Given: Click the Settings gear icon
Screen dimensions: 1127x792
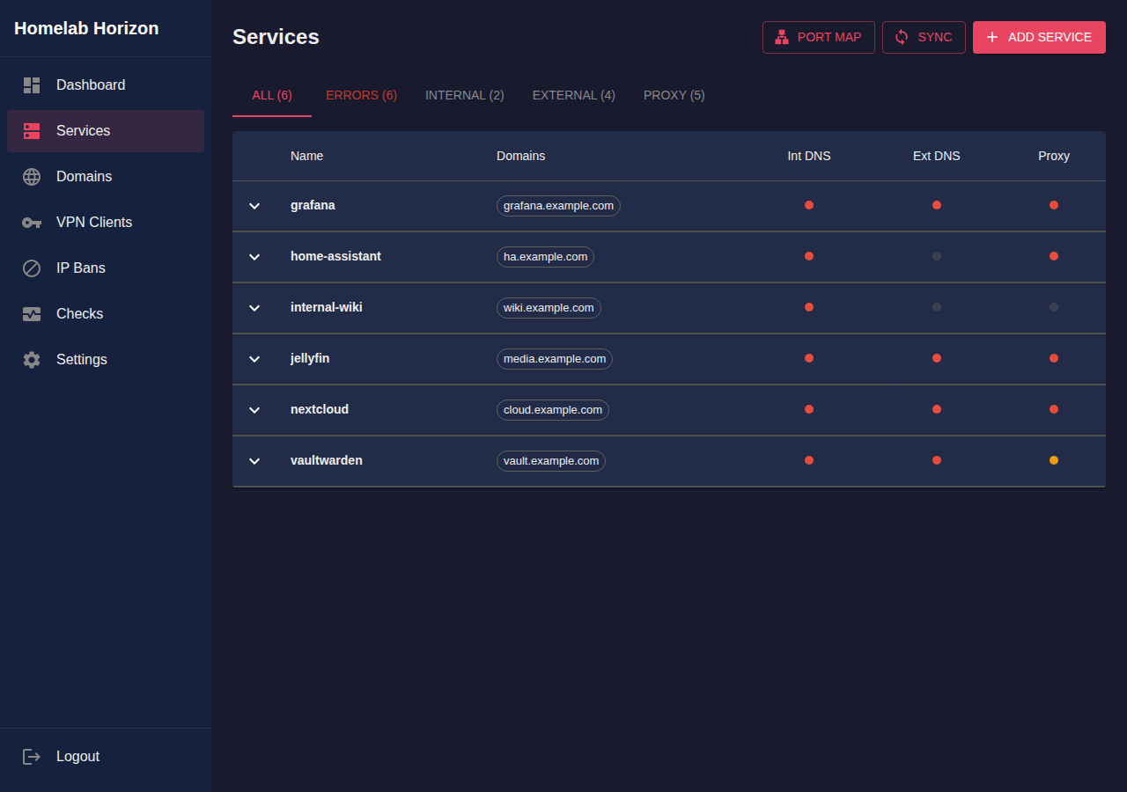Looking at the screenshot, I should coord(32,360).
